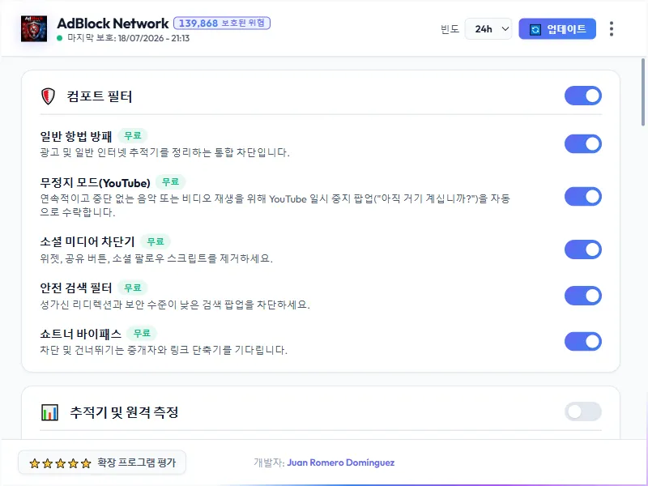The image size is (648, 486).
Task: Click the 무료 badge beside 일반 항법 방패
Action: pyautogui.click(x=133, y=135)
